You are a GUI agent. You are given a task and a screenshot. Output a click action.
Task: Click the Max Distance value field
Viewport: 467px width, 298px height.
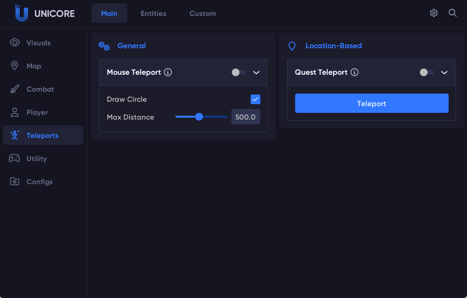[x=246, y=117]
